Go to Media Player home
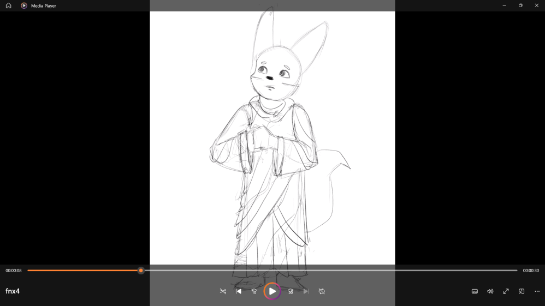 (8, 5)
